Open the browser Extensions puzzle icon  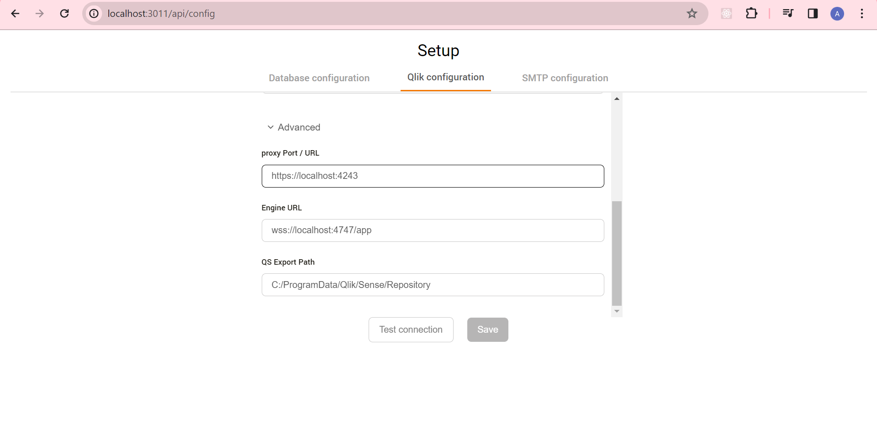click(752, 14)
